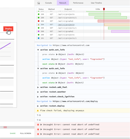Viewport: 130px width, 139px height.
Task: Expand the first Uncaught Error entry
Action: coord(41,125)
